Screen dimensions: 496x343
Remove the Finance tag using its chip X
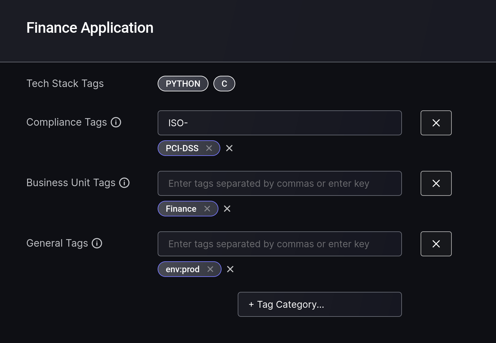point(207,209)
